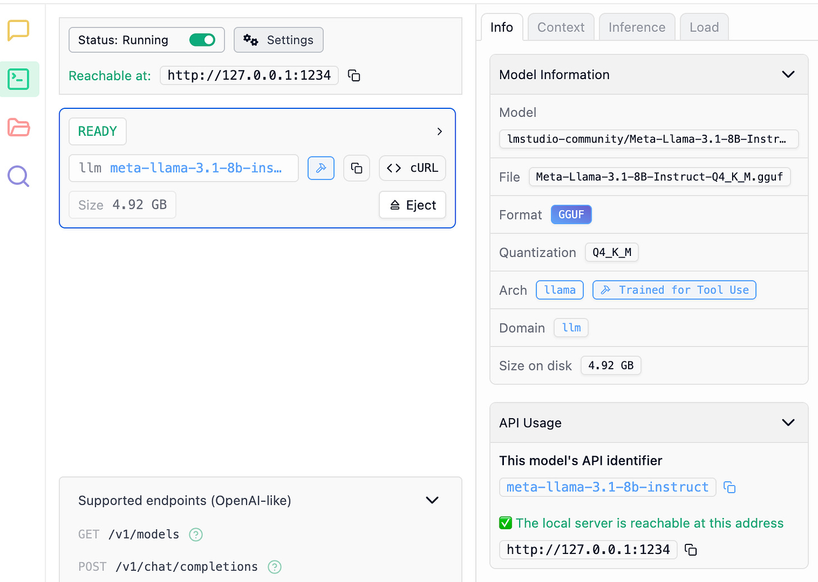Collapse the API Usage section
818x582 pixels.
click(788, 423)
